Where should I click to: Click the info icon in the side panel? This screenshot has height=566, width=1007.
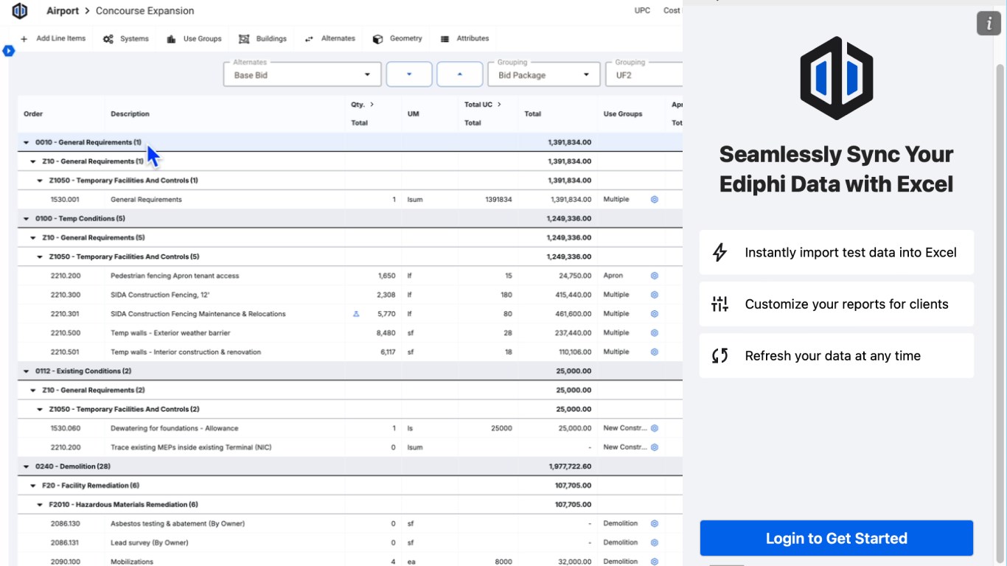(x=989, y=23)
